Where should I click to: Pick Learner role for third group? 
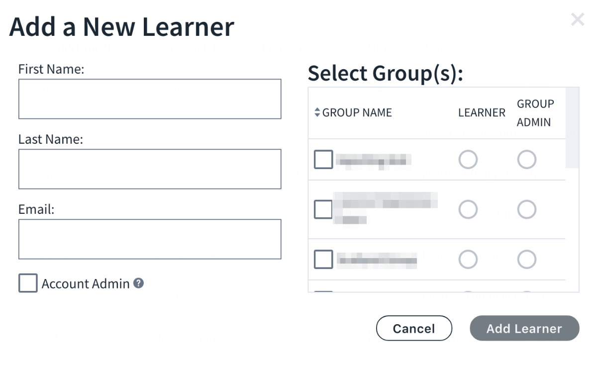click(x=468, y=260)
